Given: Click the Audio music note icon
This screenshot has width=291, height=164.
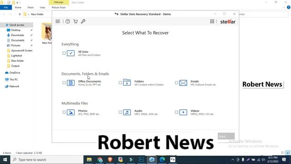Looking at the screenshot, I should [127, 113].
